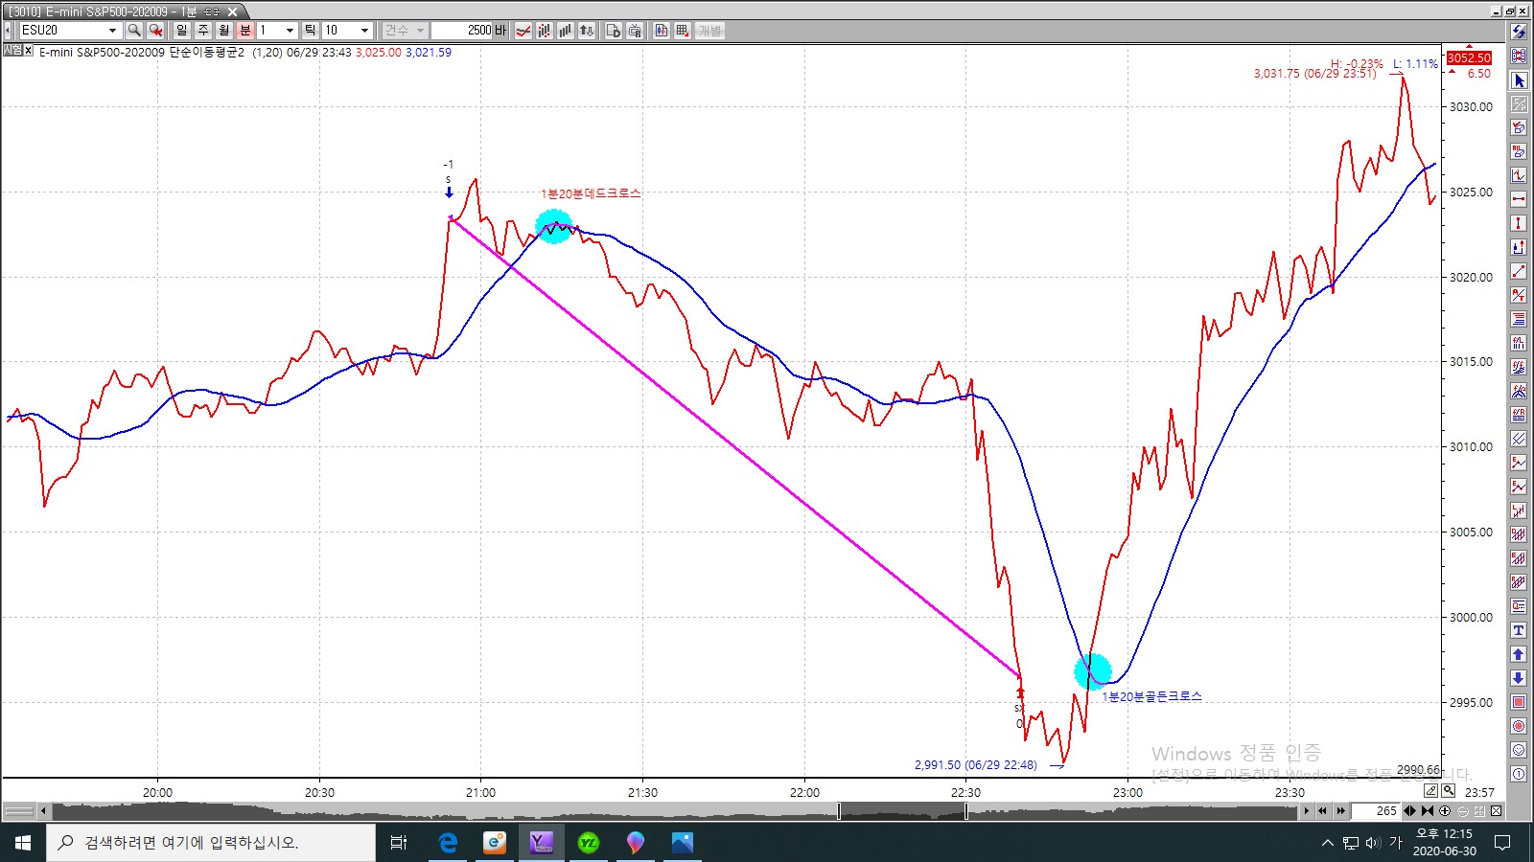Click the chart pencil edit icon

point(1430,791)
